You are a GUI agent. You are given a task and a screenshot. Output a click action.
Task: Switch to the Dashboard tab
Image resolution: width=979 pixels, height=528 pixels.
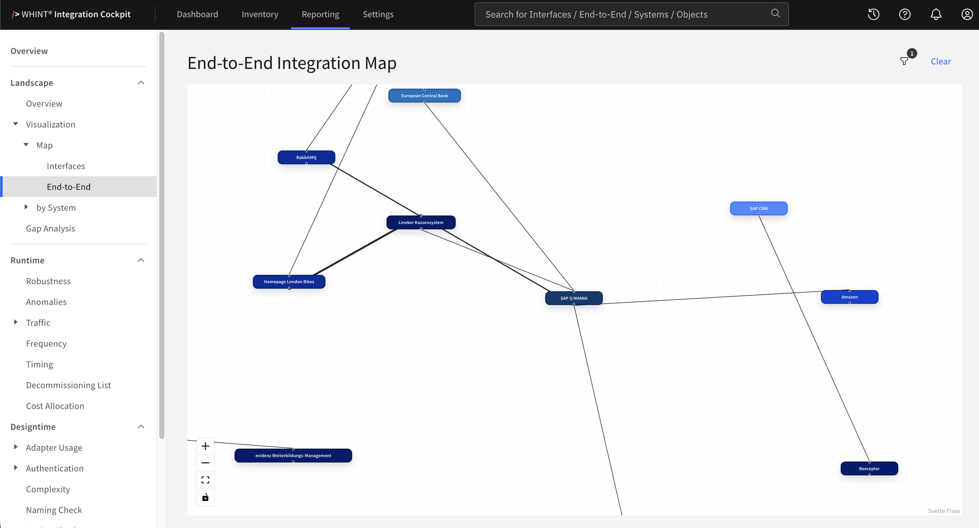pos(197,14)
